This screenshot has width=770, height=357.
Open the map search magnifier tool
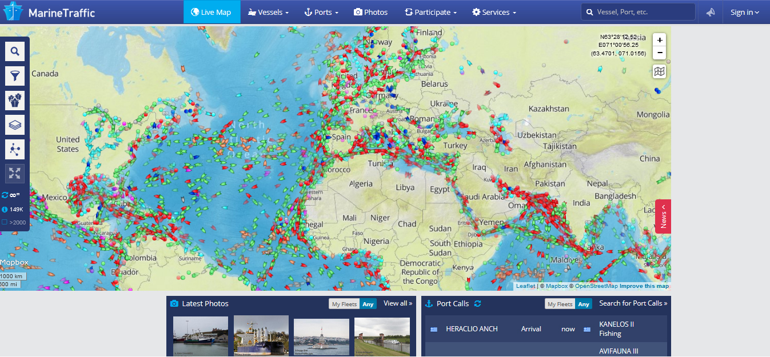(15, 51)
